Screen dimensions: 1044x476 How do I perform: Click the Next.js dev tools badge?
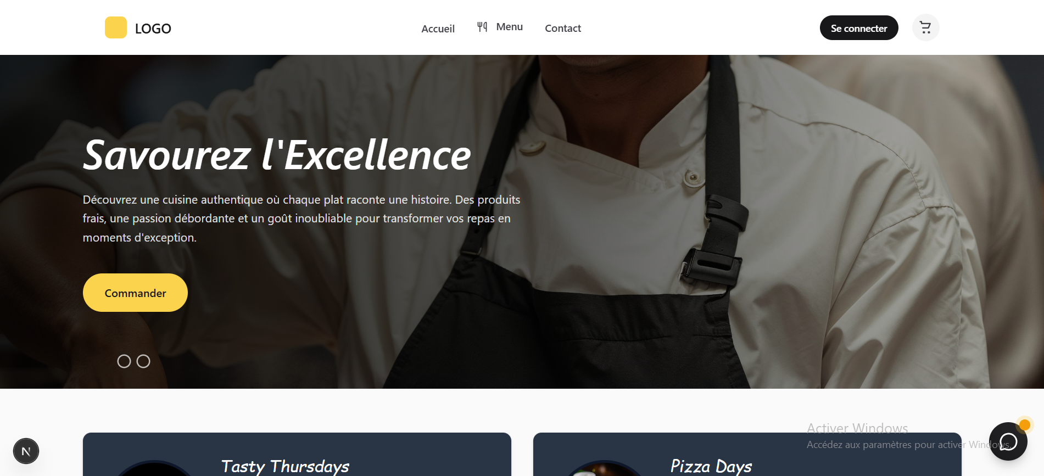[26, 451]
